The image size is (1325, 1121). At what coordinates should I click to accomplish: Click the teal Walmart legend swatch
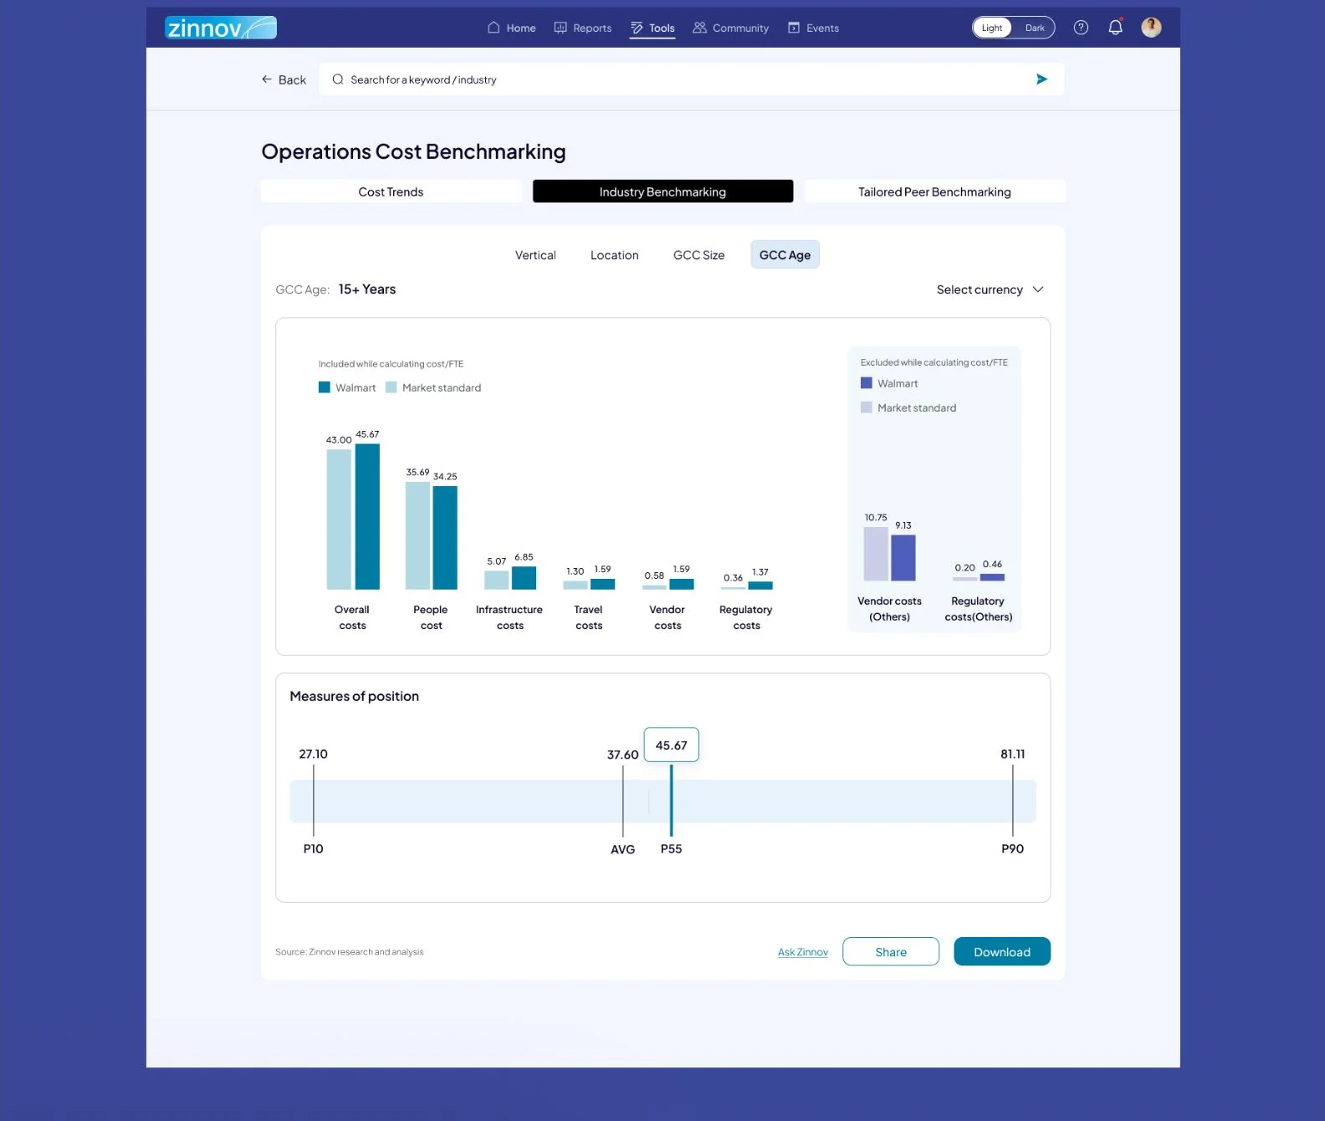(324, 387)
